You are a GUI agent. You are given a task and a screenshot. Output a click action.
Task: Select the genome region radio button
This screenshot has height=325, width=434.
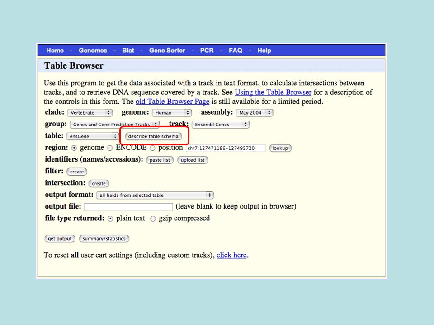tap(74, 148)
